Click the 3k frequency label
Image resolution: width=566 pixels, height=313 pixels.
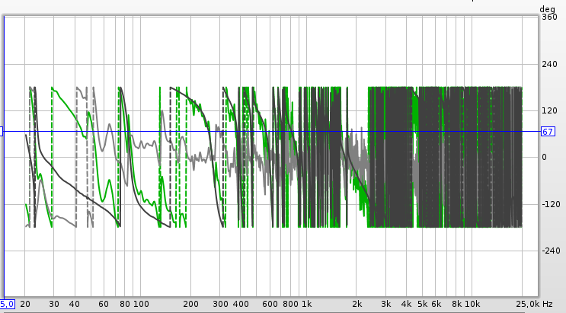point(386,304)
